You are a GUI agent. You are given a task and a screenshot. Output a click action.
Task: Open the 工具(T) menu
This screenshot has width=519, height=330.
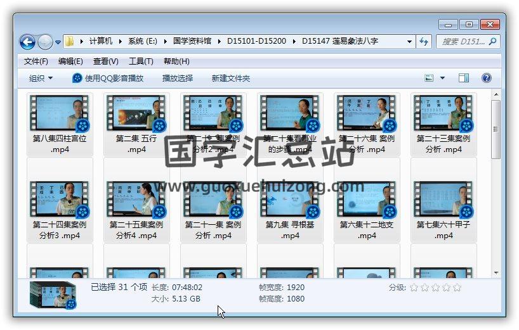pyautogui.click(x=141, y=61)
